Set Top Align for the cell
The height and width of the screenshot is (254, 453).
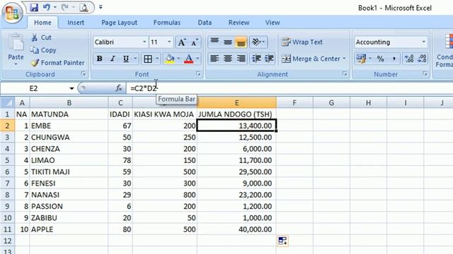(x=214, y=42)
